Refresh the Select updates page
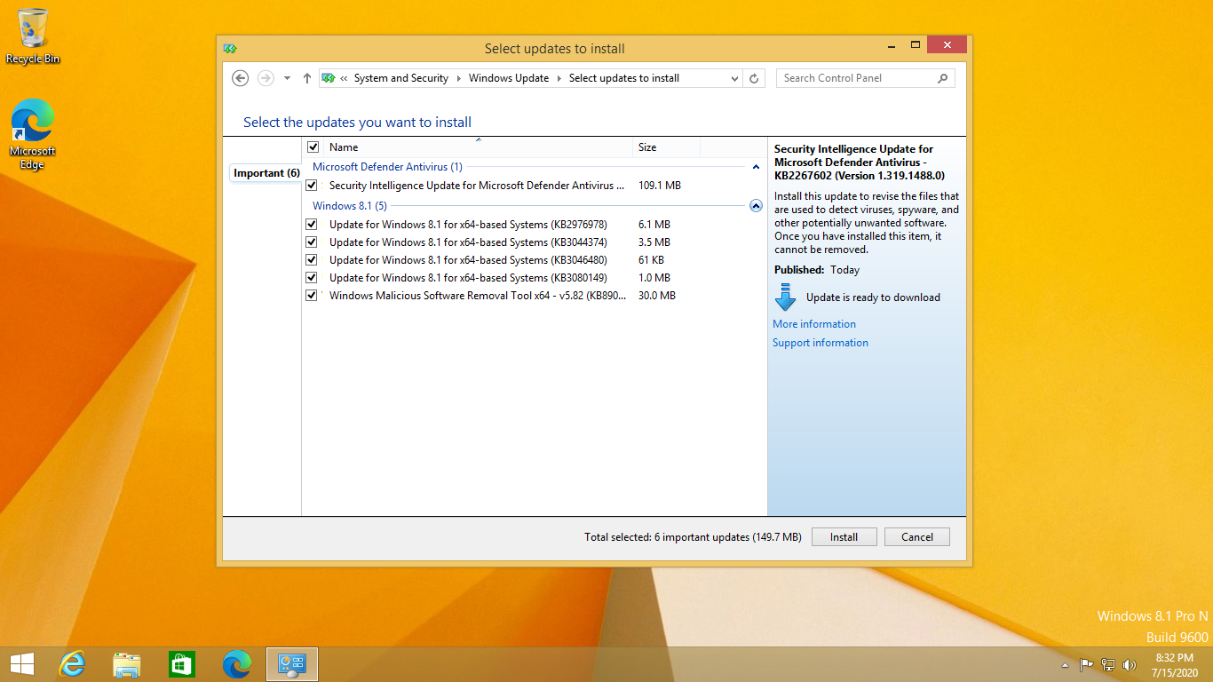The image size is (1213, 682). coord(754,78)
